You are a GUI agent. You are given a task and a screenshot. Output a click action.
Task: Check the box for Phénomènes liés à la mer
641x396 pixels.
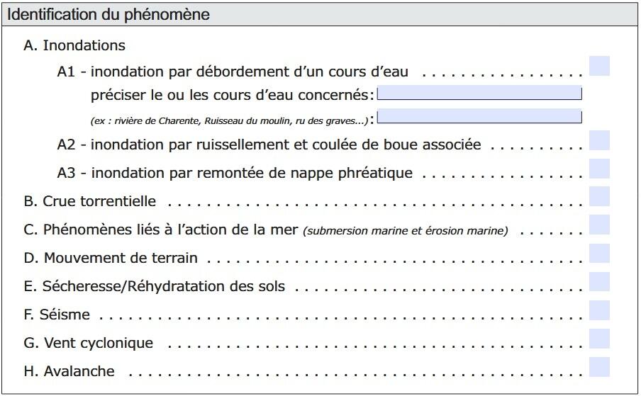coord(599,225)
